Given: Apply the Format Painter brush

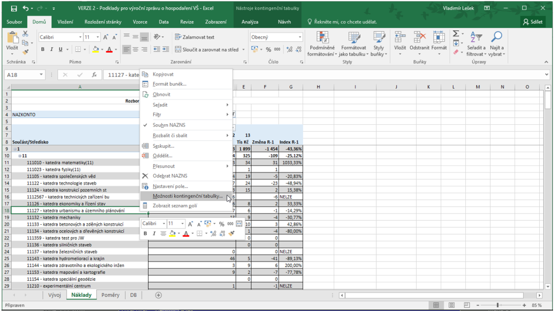Looking at the screenshot, I should (25, 52).
